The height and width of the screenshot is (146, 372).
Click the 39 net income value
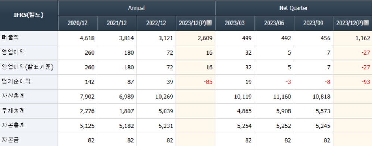170,82
